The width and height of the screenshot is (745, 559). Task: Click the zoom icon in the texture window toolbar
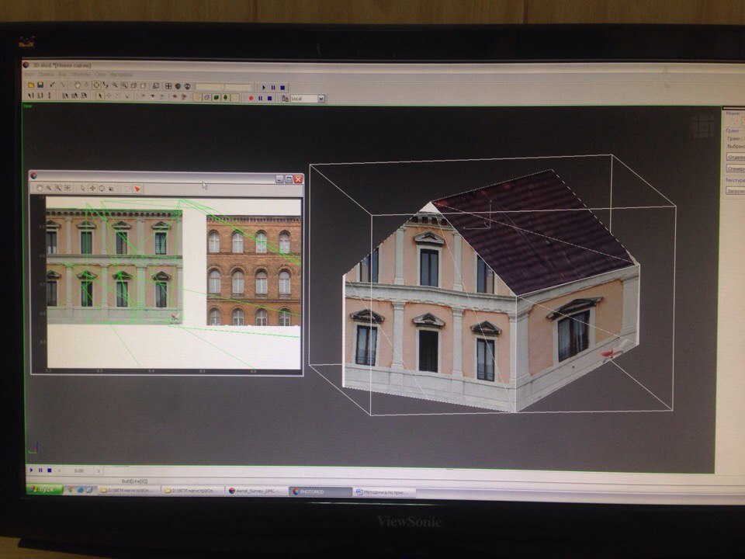[x=49, y=188]
